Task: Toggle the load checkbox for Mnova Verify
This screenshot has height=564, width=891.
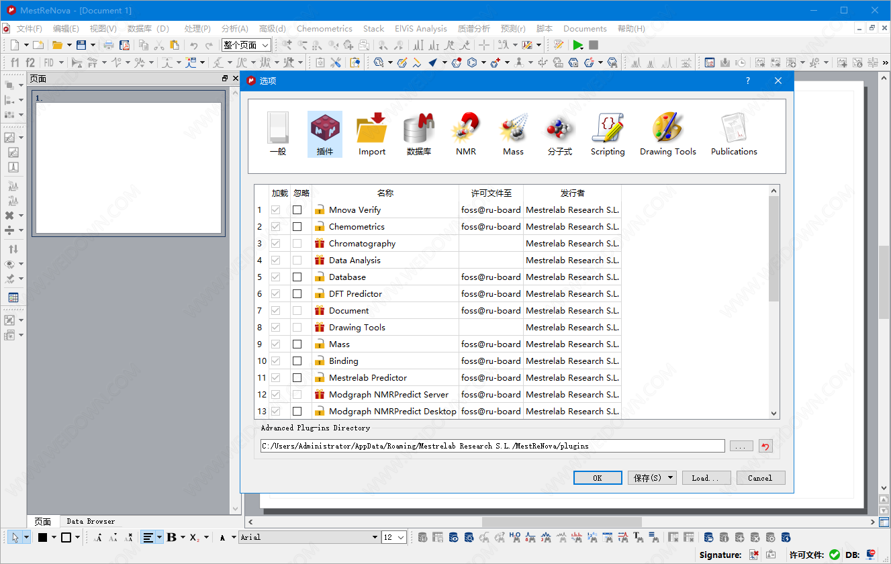Action: (x=275, y=209)
